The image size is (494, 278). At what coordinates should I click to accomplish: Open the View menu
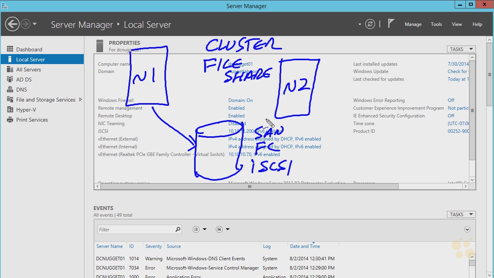tap(457, 24)
